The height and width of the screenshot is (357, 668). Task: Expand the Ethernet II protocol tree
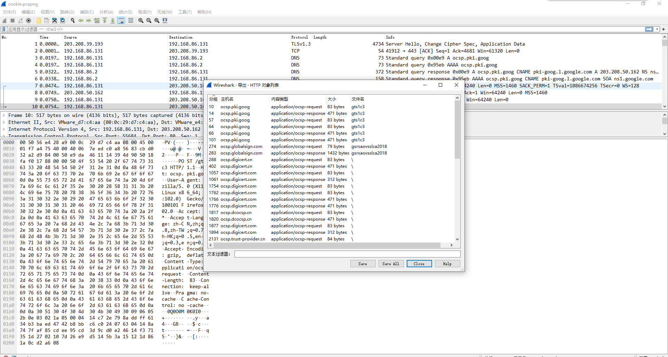click(4, 122)
